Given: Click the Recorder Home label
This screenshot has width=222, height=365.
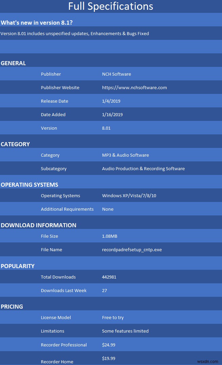Looking at the screenshot, I should [57, 362].
